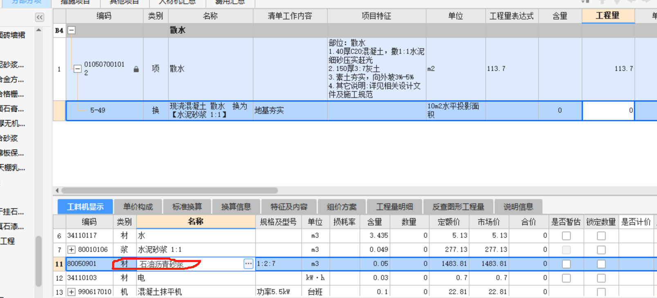Screen dimensions: 657x298
Task: Click the lock icon beside code 010507001012
Action: coord(136,69)
